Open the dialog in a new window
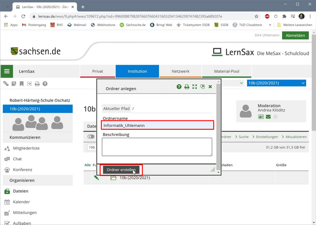The width and height of the screenshot is (316, 225). click(x=202, y=87)
